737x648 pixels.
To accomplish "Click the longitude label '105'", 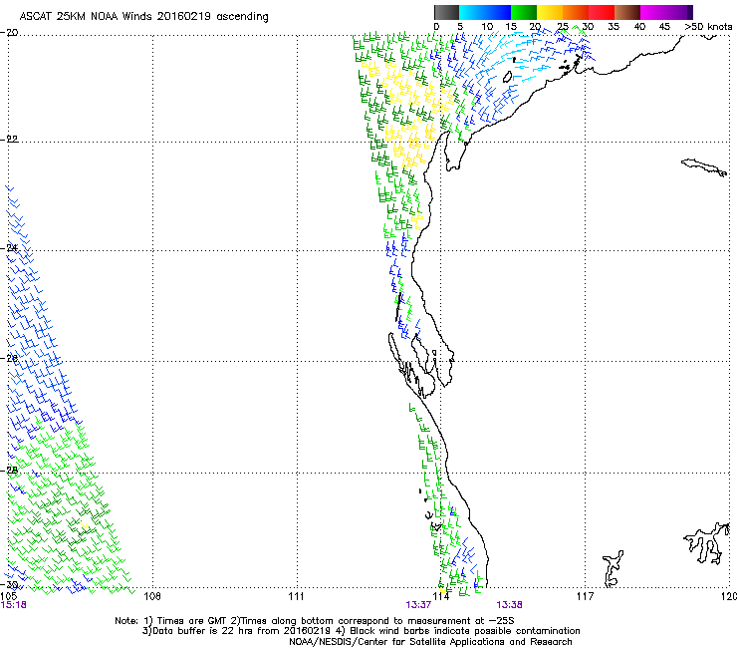I will click(x=9, y=596).
